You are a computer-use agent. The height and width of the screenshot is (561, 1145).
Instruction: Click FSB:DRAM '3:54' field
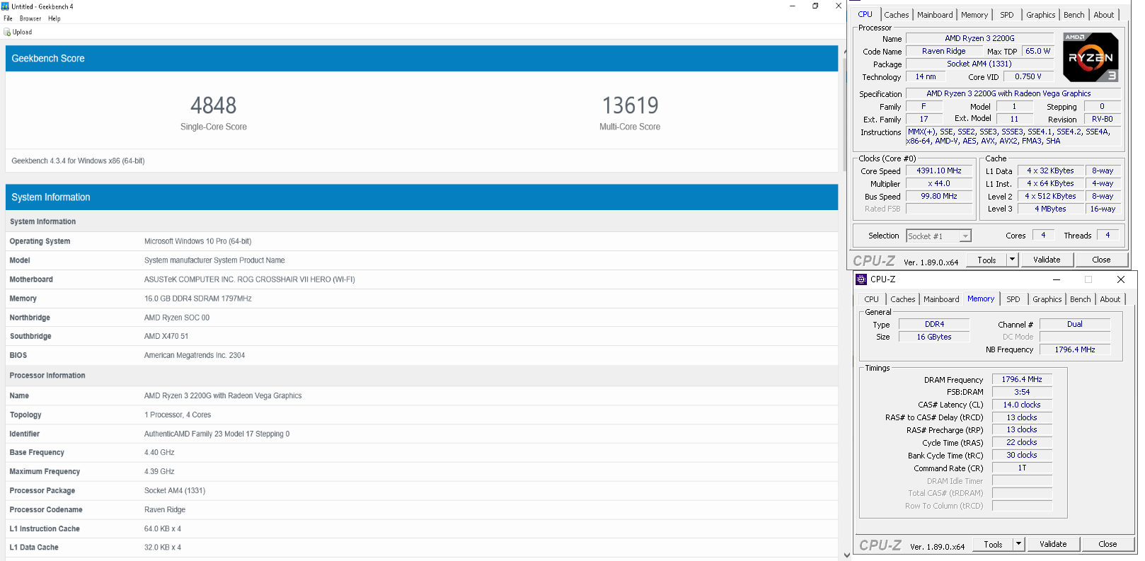pos(1022,392)
